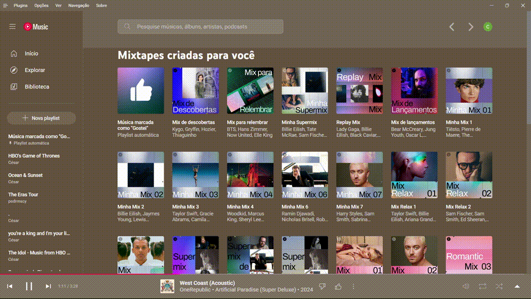The height and width of the screenshot is (299, 531).
Task: Click the "Mix Relax 1" title link
Action: coord(403,207)
